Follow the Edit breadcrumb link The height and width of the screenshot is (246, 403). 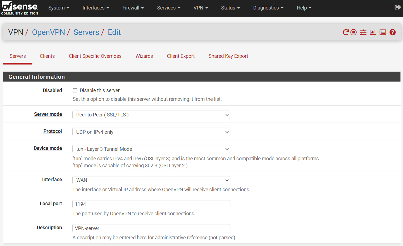(x=114, y=32)
